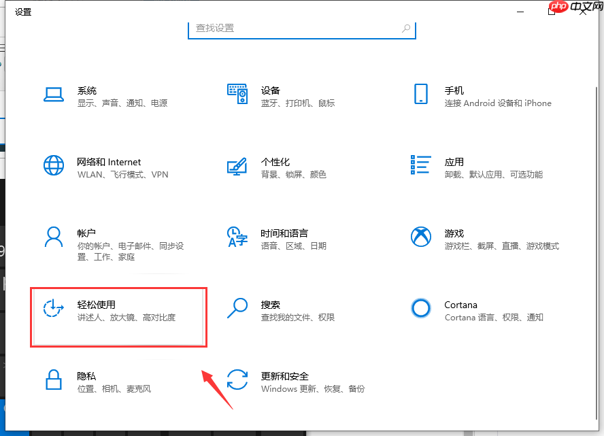Open the 轻松使用 (Ease of Access) icon
604x436 pixels.
coord(54,307)
